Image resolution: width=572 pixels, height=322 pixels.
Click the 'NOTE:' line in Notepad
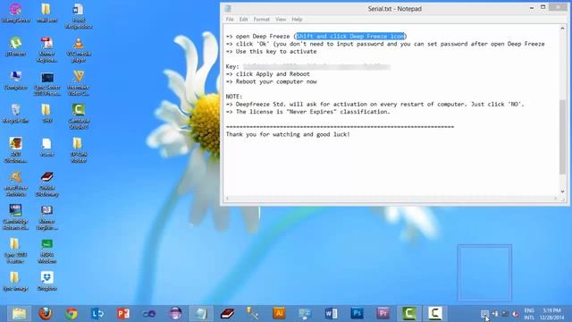coord(234,97)
